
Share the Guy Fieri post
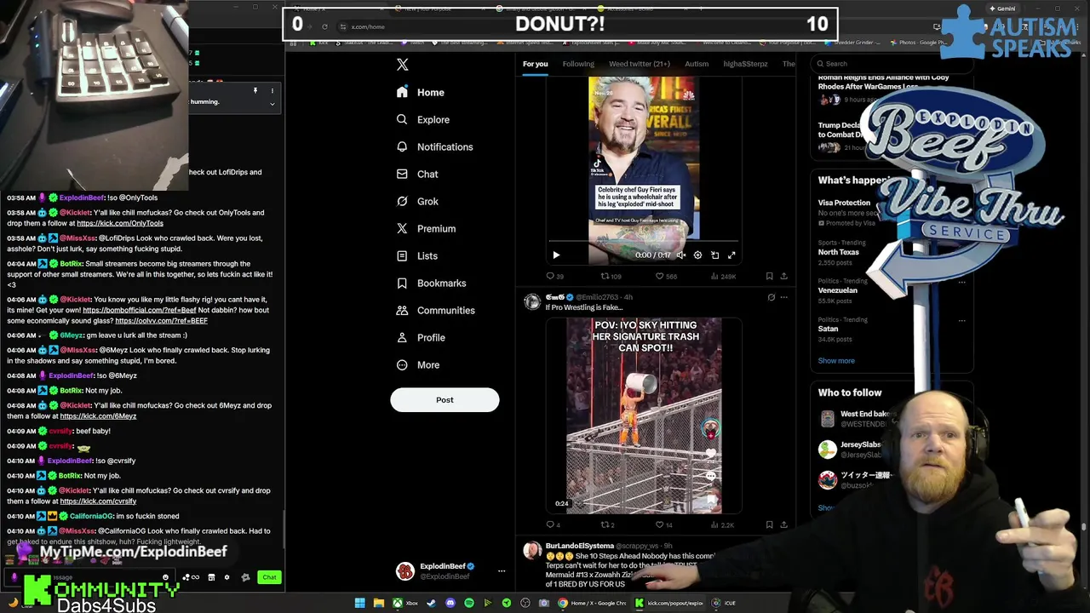783,276
